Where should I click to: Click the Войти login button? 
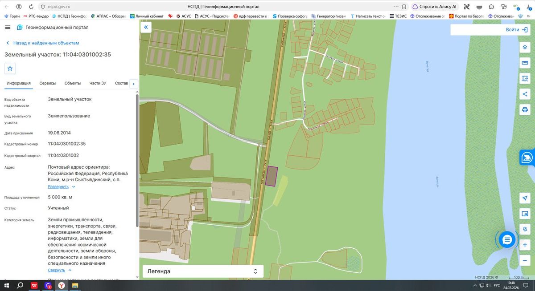517,30
